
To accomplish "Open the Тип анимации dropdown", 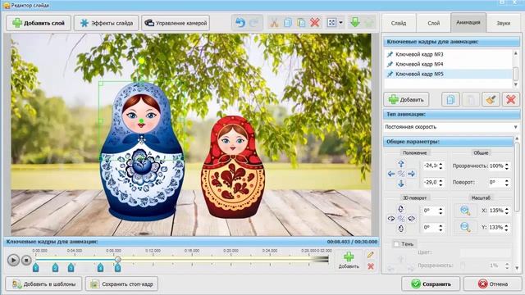I will click(x=451, y=127).
